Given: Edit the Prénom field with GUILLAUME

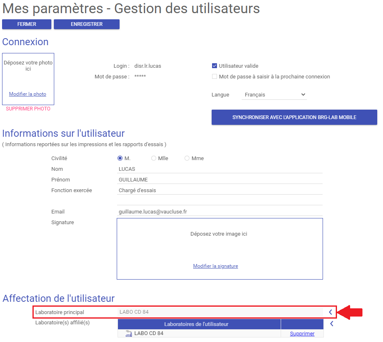Looking at the screenshot, I should pos(220,179).
